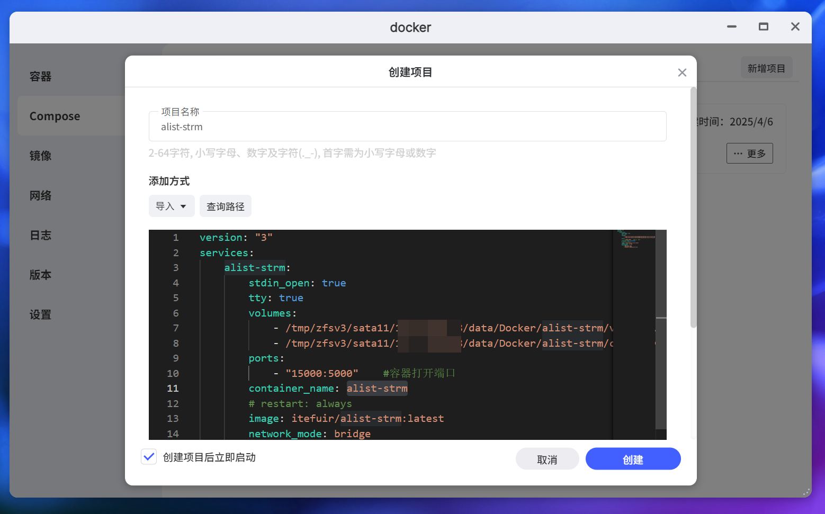Click the 'image: itefuir/alist-strm:latest' line
This screenshot has width=825, height=514.
click(x=346, y=418)
